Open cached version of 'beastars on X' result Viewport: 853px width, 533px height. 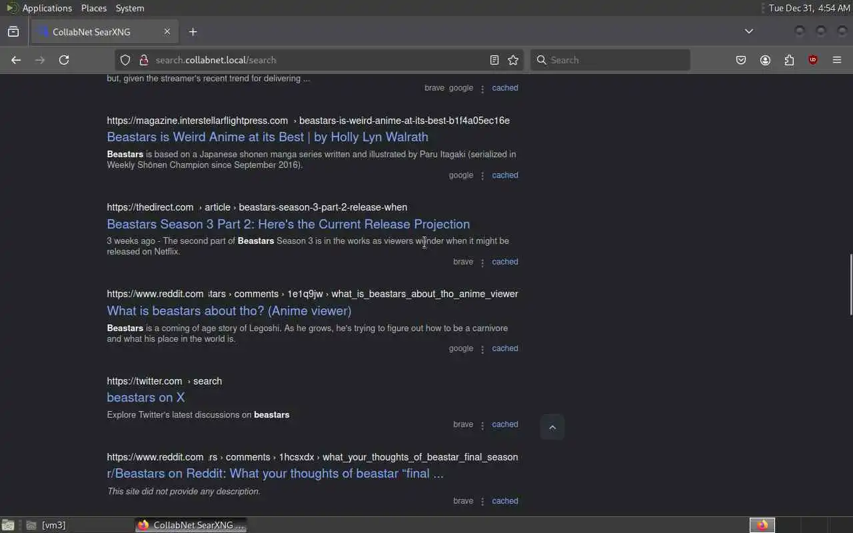point(504,424)
